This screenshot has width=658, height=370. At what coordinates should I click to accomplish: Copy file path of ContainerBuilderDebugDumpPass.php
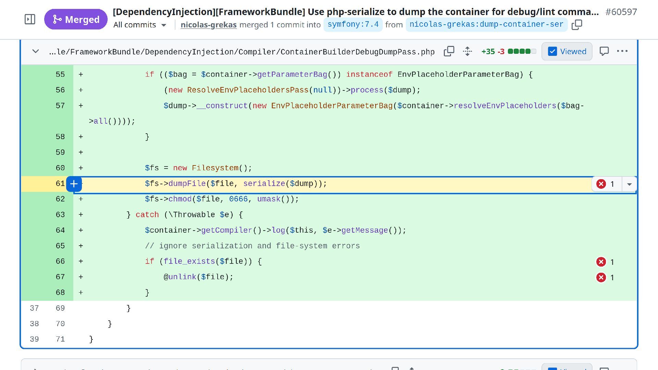tap(449, 51)
